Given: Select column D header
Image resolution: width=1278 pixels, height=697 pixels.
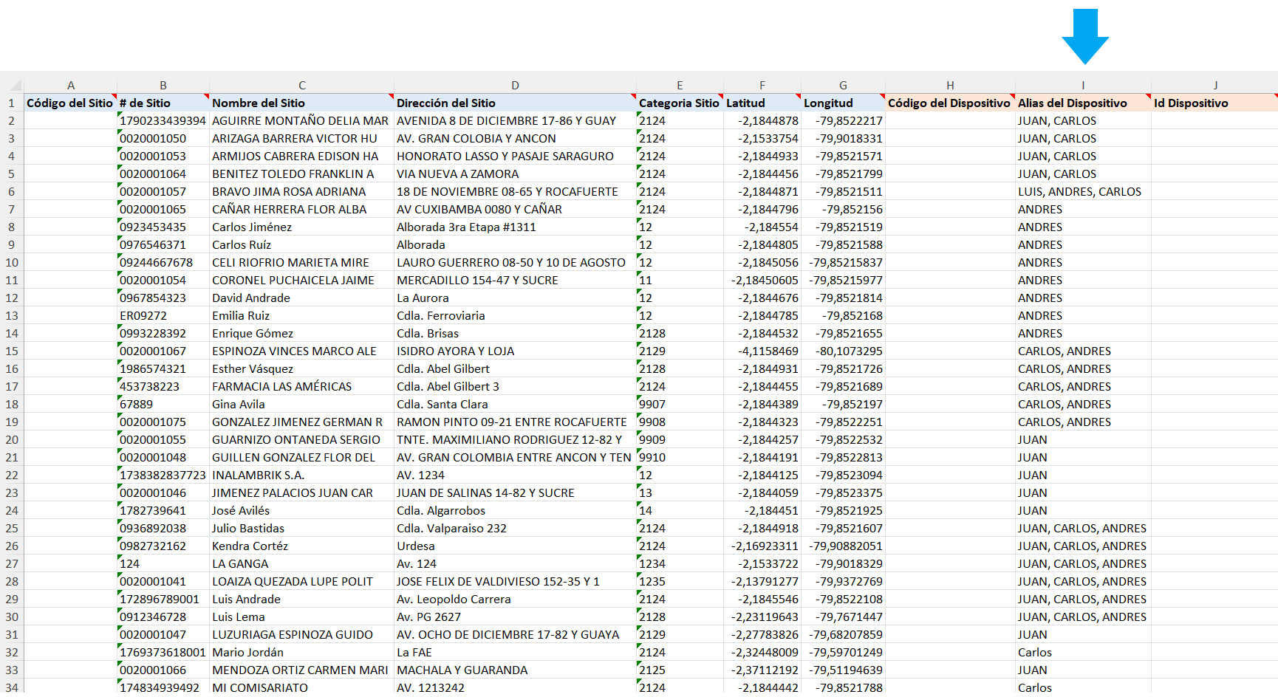Looking at the screenshot, I should [x=515, y=85].
